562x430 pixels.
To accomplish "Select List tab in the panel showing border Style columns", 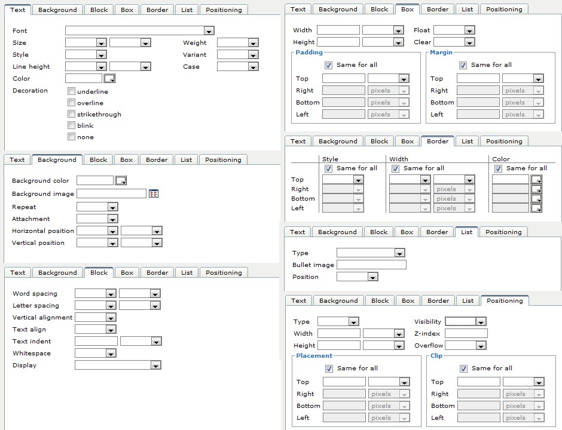I will (x=467, y=141).
